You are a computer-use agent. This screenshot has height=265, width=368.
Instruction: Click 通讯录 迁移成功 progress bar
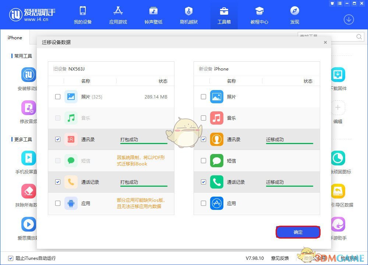click(x=289, y=143)
